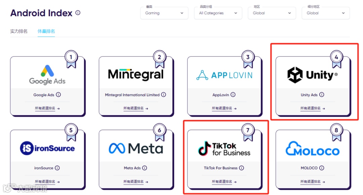The width and height of the screenshot is (363, 195).
Task: Click the AppLovin name text
Action: (220, 95)
